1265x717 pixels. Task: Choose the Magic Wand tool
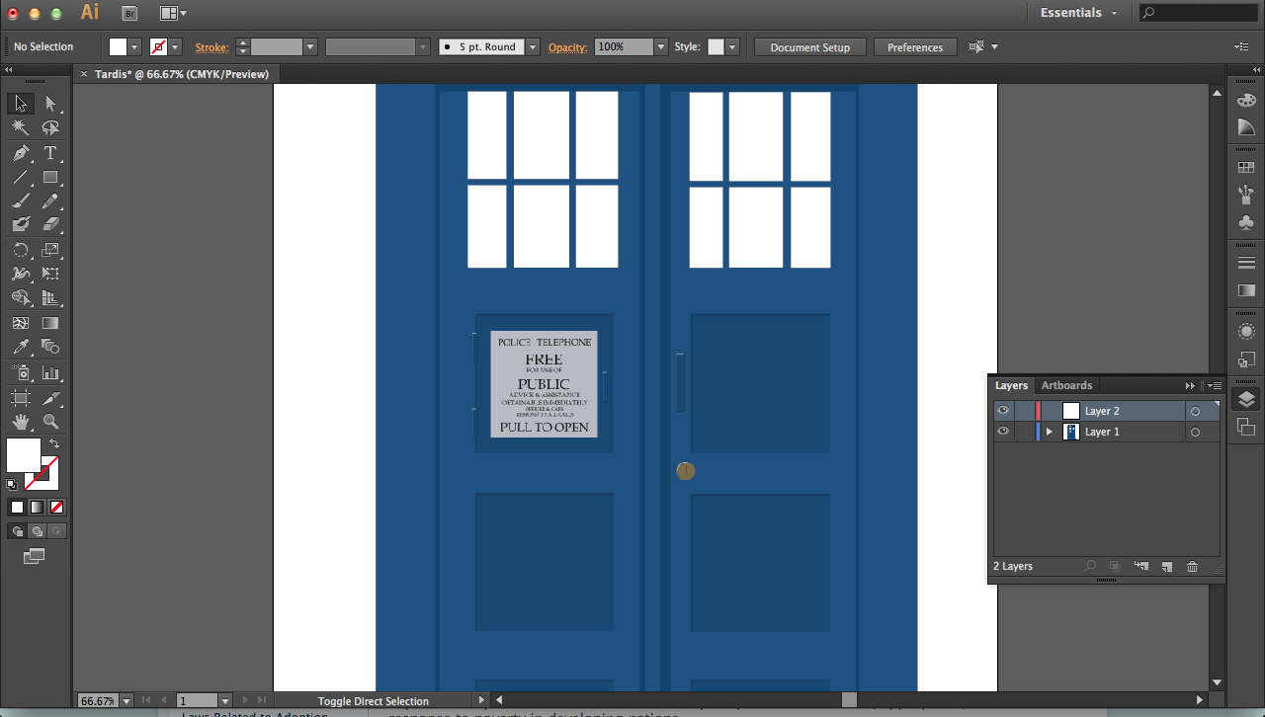click(x=21, y=128)
